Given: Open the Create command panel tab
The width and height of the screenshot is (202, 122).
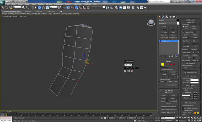Looking at the screenshot, I should pyautogui.click(x=160, y=17).
